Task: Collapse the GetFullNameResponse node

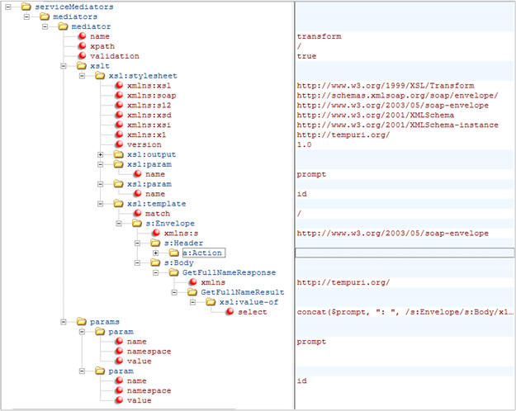Action: click(156, 272)
